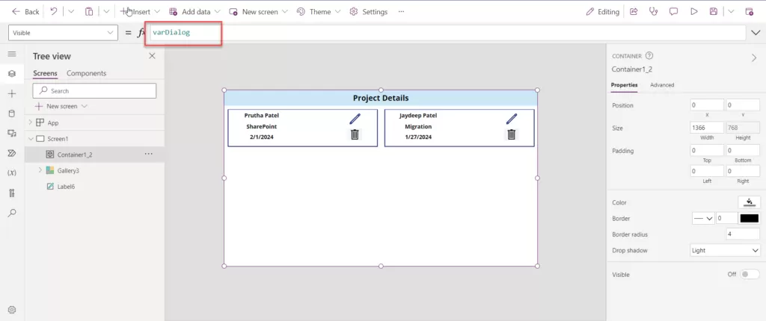Undo the last action
This screenshot has height=321, width=766.
54,12
